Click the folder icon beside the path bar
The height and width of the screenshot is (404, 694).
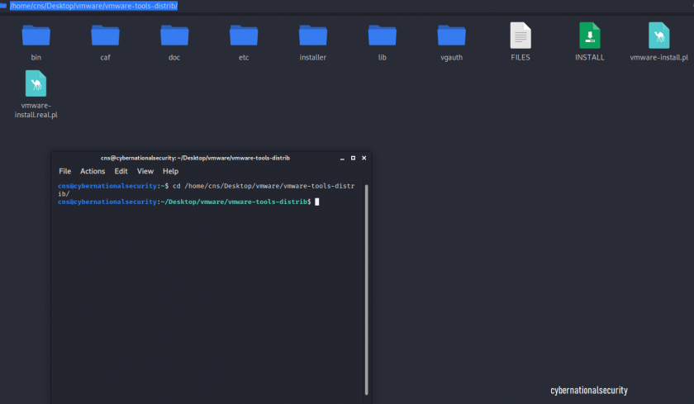(3, 5)
